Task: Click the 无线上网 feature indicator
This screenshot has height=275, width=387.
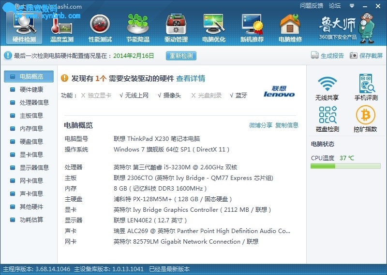Action: coord(134,95)
